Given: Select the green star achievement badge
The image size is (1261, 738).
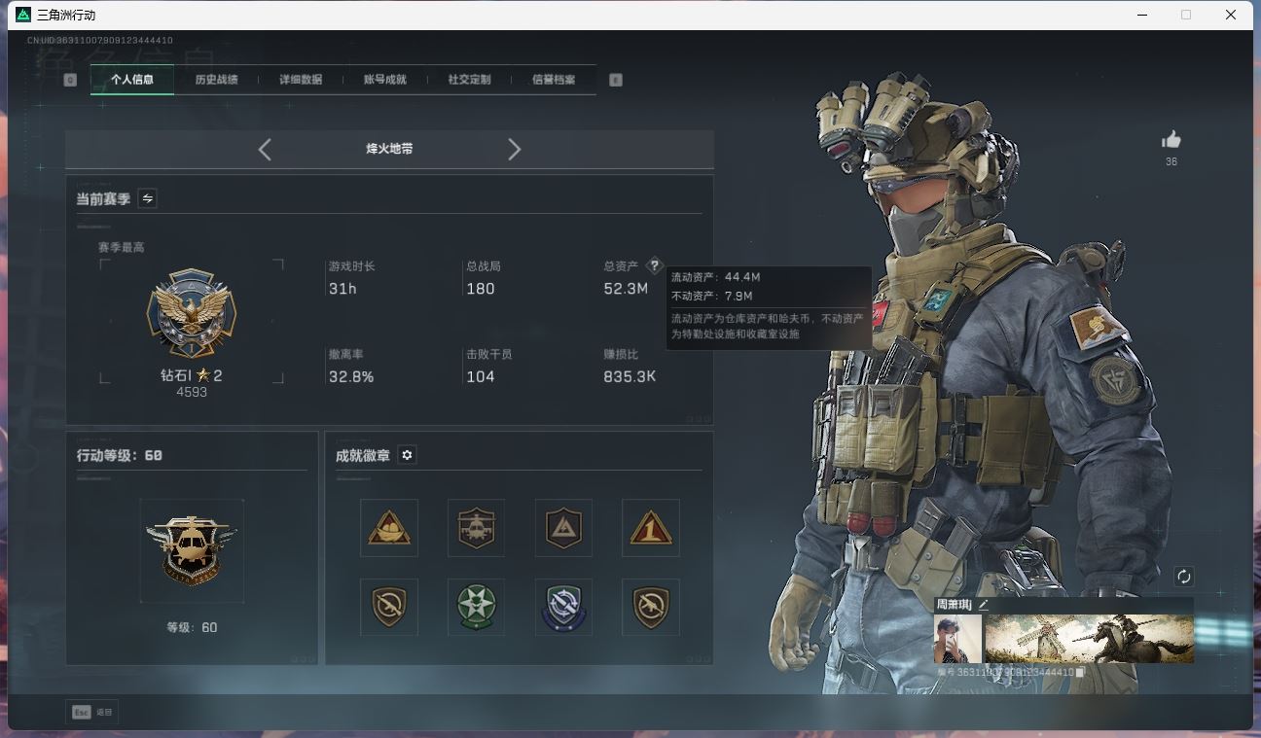Looking at the screenshot, I should [x=476, y=607].
